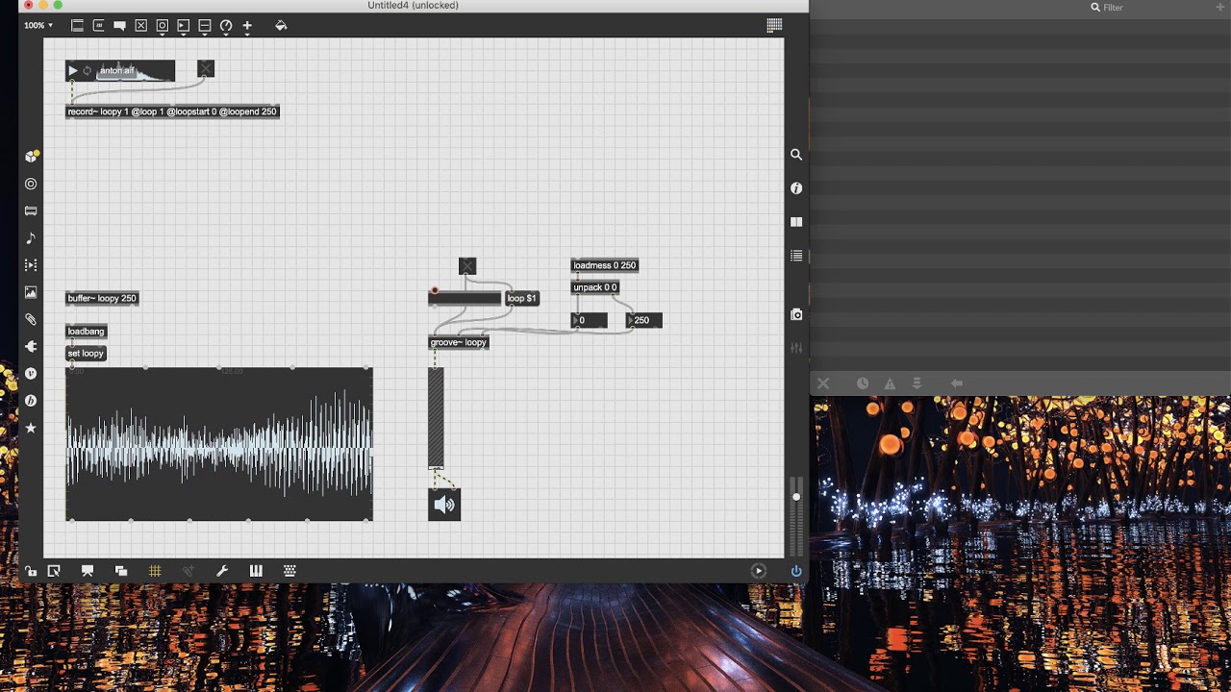This screenshot has height=692, width=1231.
Task: Click the vertical gain slider under groove~
Action: [x=436, y=418]
